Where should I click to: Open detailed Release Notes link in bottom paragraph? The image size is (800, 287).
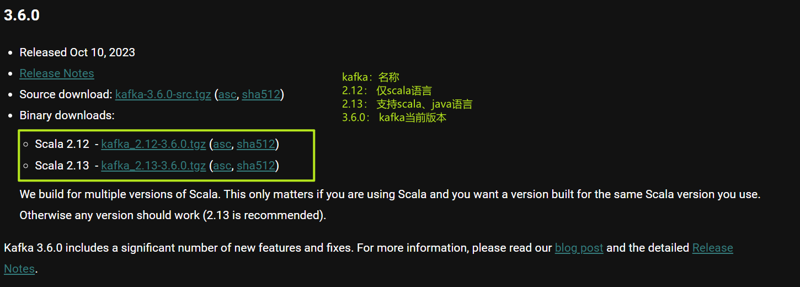[x=712, y=248]
